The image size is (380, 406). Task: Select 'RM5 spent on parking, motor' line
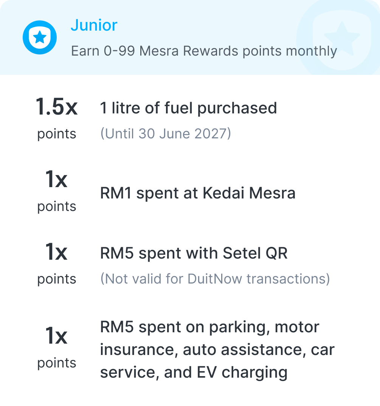pyautogui.click(x=209, y=327)
